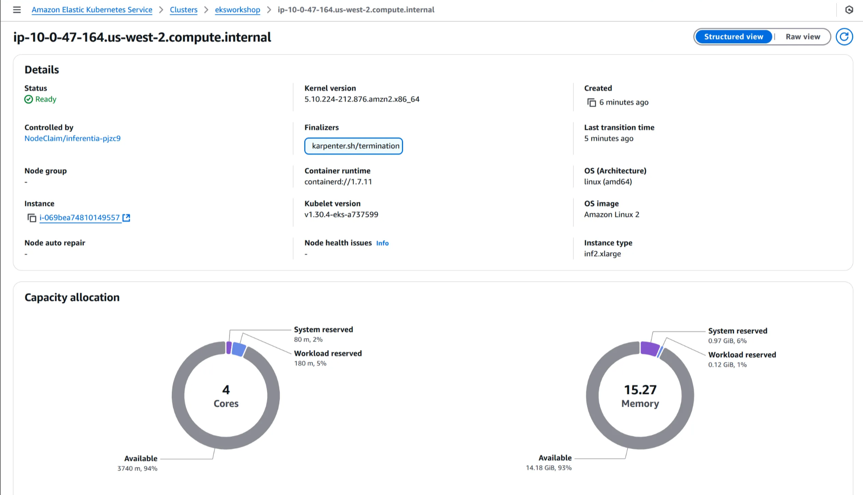Select the Cores '180 m, 5%' workload reserved value
This screenshot has width=863, height=495.
click(x=310, y=363)
